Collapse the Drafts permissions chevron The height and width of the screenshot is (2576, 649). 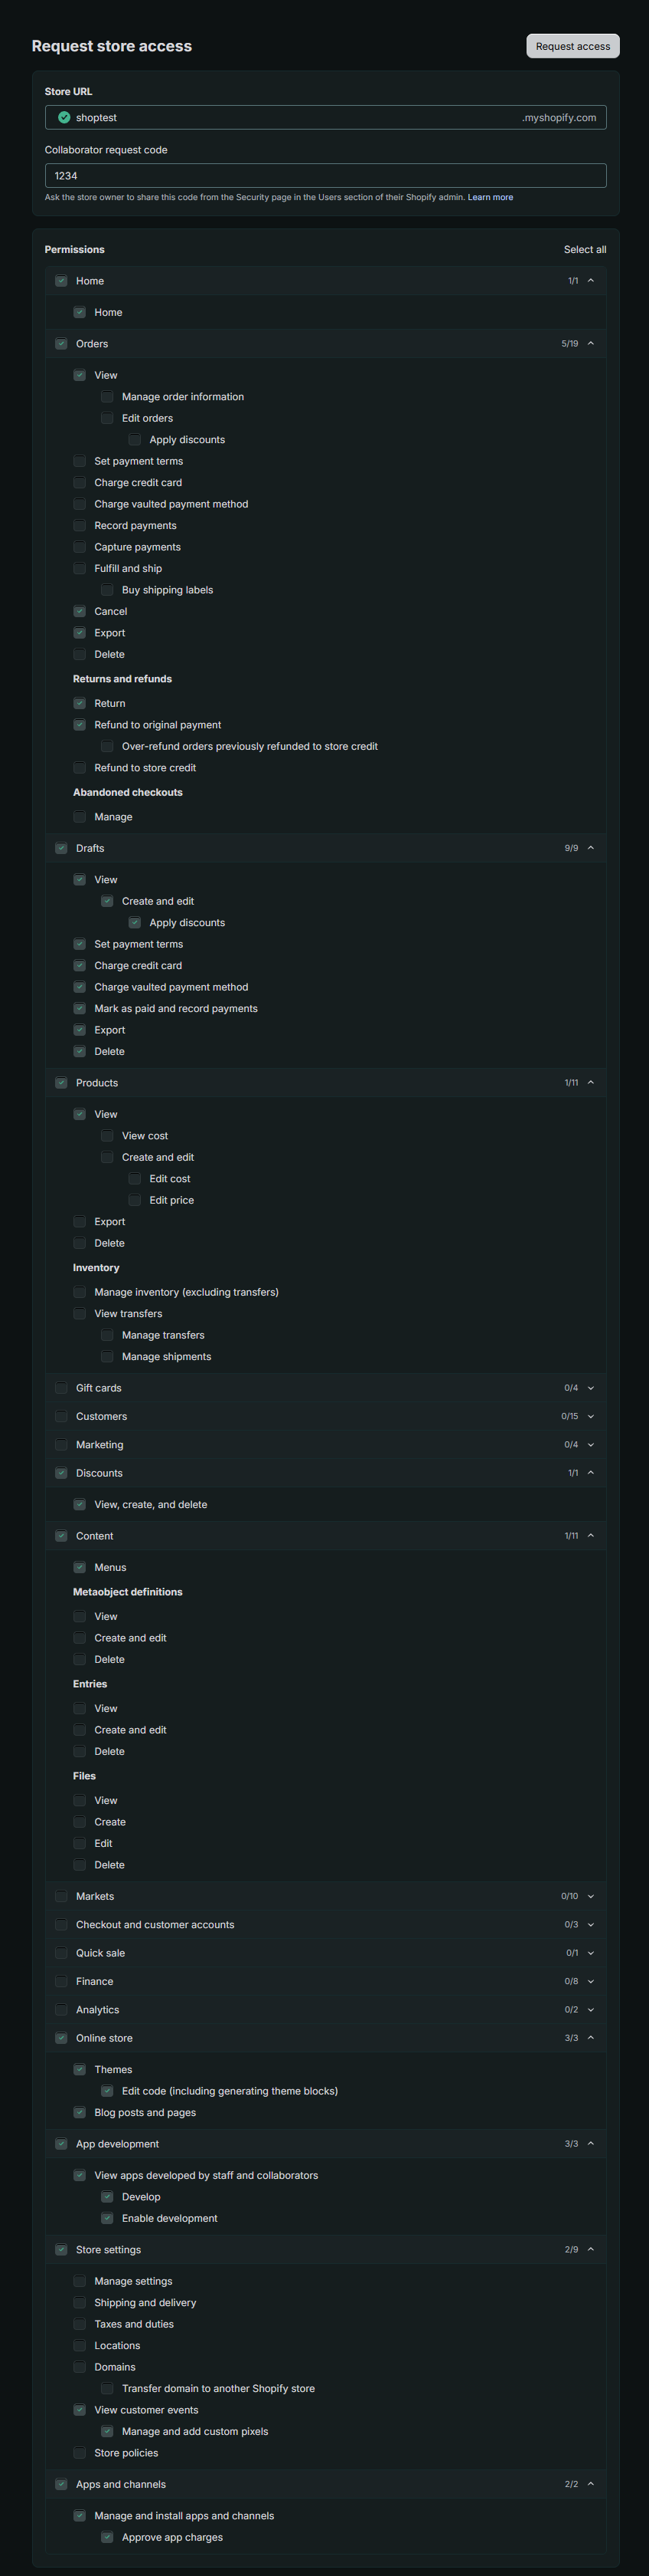pos(591,848)
